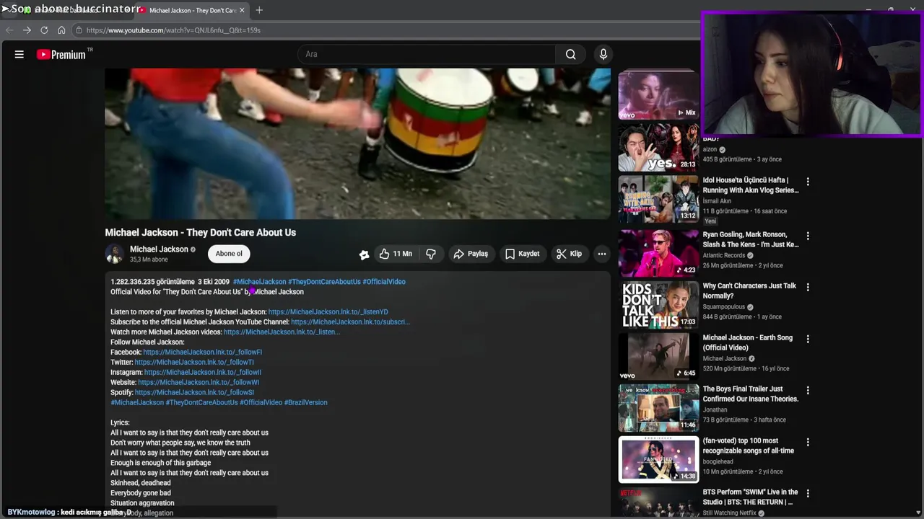Image resolution: width=924 pixels, height=519 pixels.
Task: Open options menu for top 100 songs video
Action: (x=808, y=443)
